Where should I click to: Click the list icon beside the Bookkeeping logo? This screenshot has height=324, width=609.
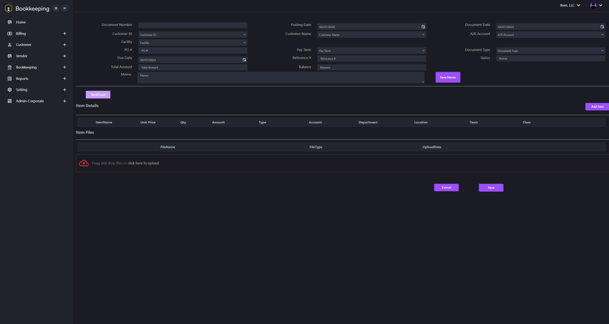tap(56, 8)
